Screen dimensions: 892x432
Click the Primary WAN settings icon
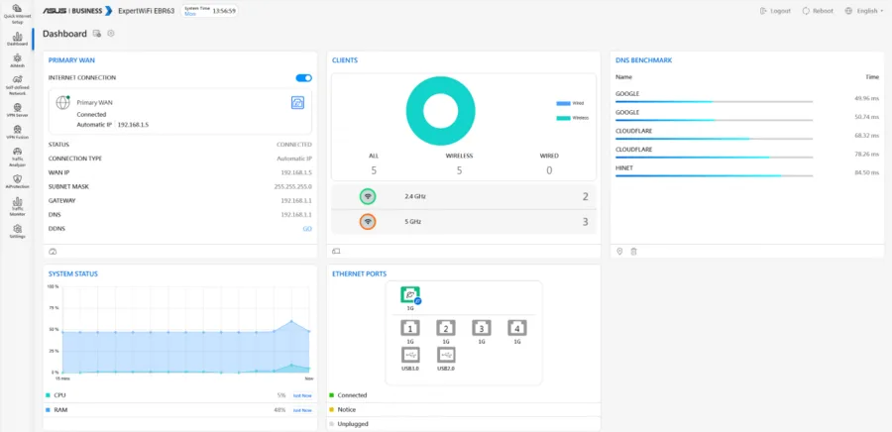(297, 102)
